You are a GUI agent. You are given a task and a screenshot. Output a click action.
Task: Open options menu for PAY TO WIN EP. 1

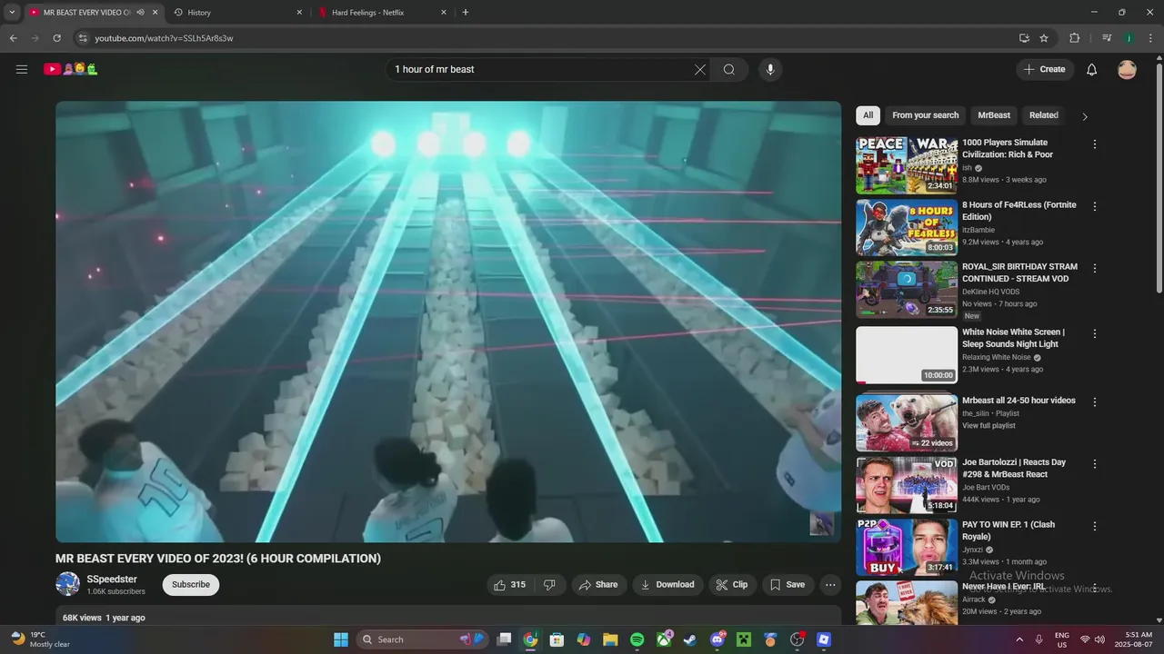[x=1095, y=526]
